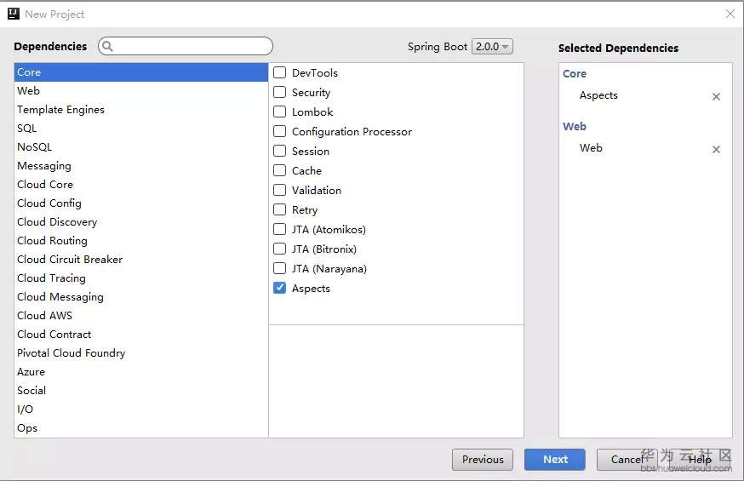Click the search magnifier icon
The height and width of the screenshot is (481, 744).
[x=108, y=46]
